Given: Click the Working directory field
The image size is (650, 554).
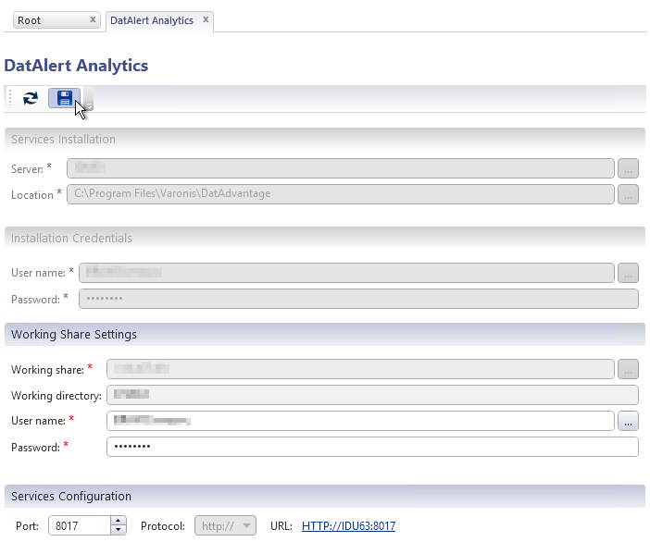Looking at the screenshot, I should (372, 395).
